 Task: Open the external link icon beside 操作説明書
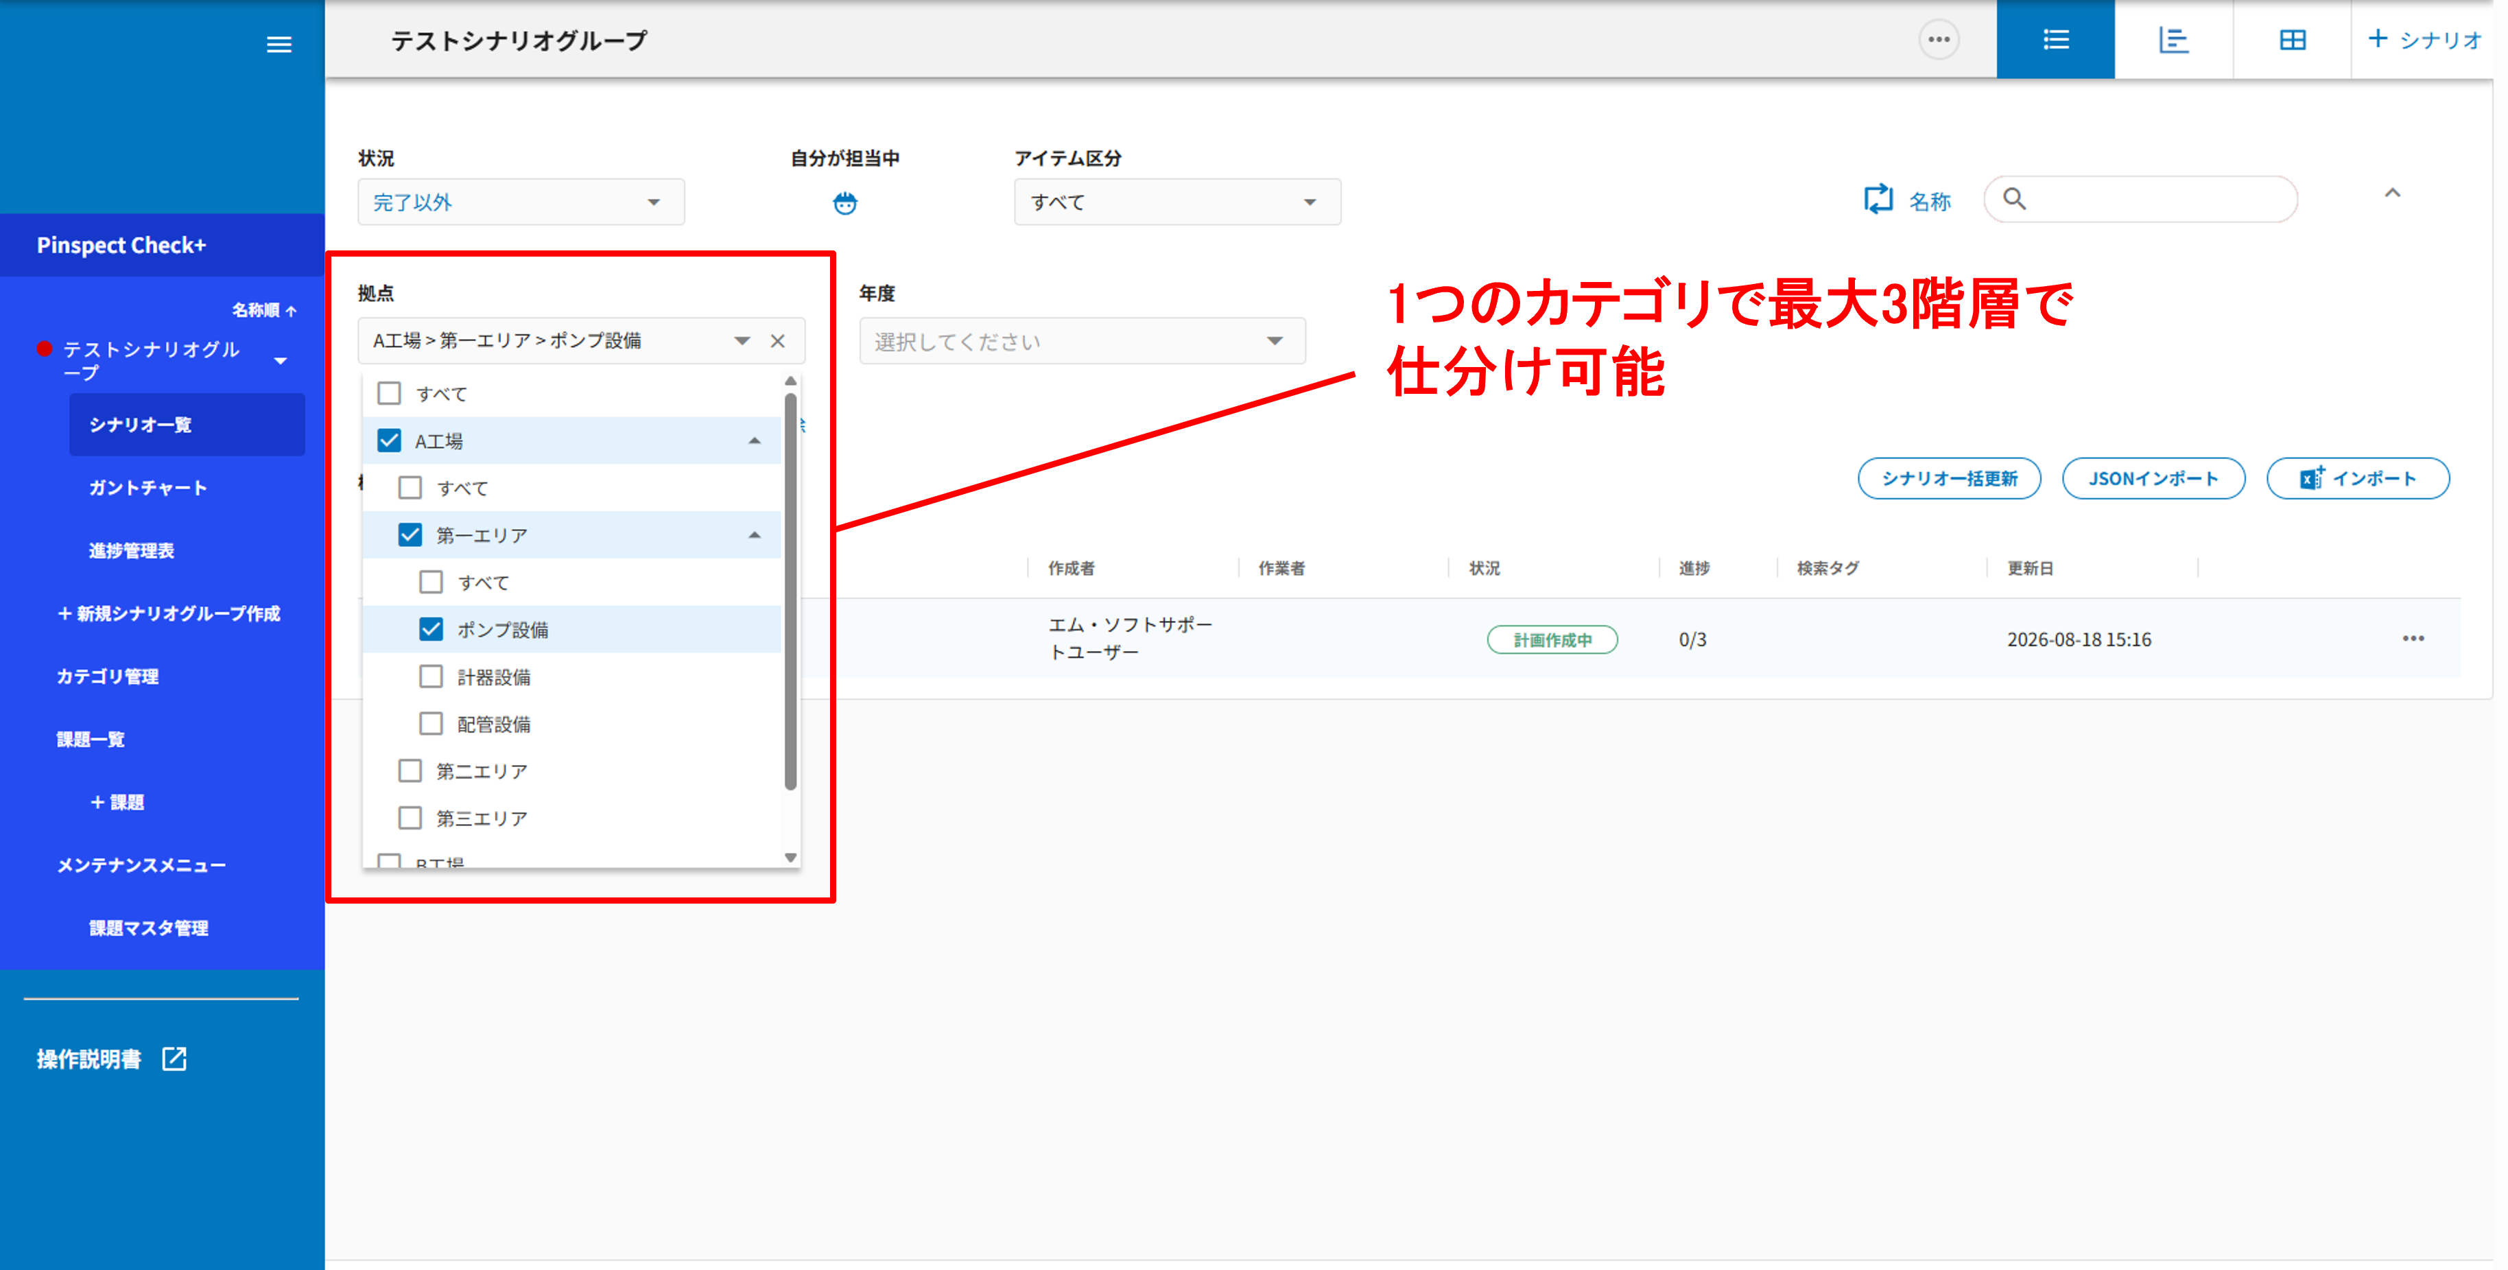pyautogui.click(x=174, y=1059)
